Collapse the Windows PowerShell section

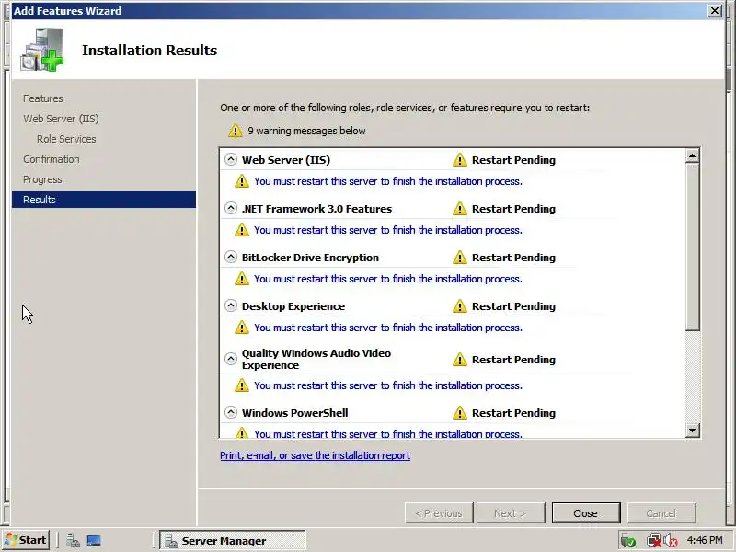point(231,412)
